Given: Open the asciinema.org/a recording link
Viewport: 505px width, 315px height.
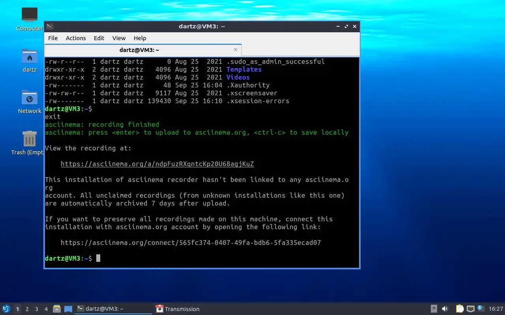Looking at the screenshot, I should (x=157, y=164).
